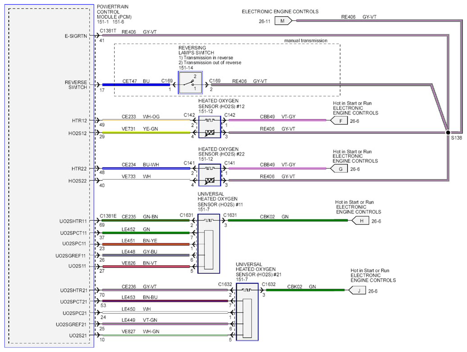This screenshot has height=352, width=467.
Task: Click the off-page reference flag M
Action: (x=283, y=21)
